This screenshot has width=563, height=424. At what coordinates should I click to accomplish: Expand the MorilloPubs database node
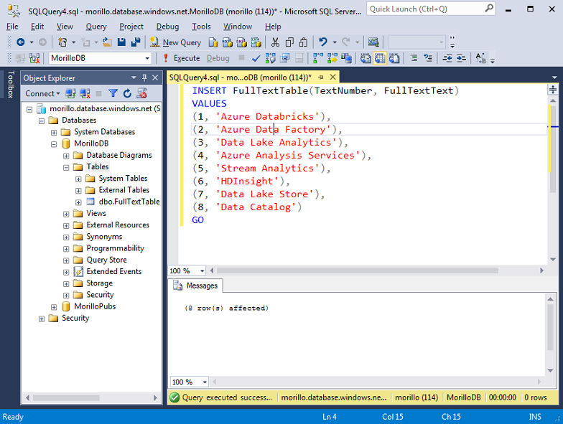(54, 307)
